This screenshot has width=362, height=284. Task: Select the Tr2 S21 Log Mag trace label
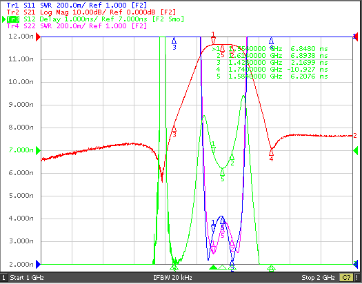(91, 12)
